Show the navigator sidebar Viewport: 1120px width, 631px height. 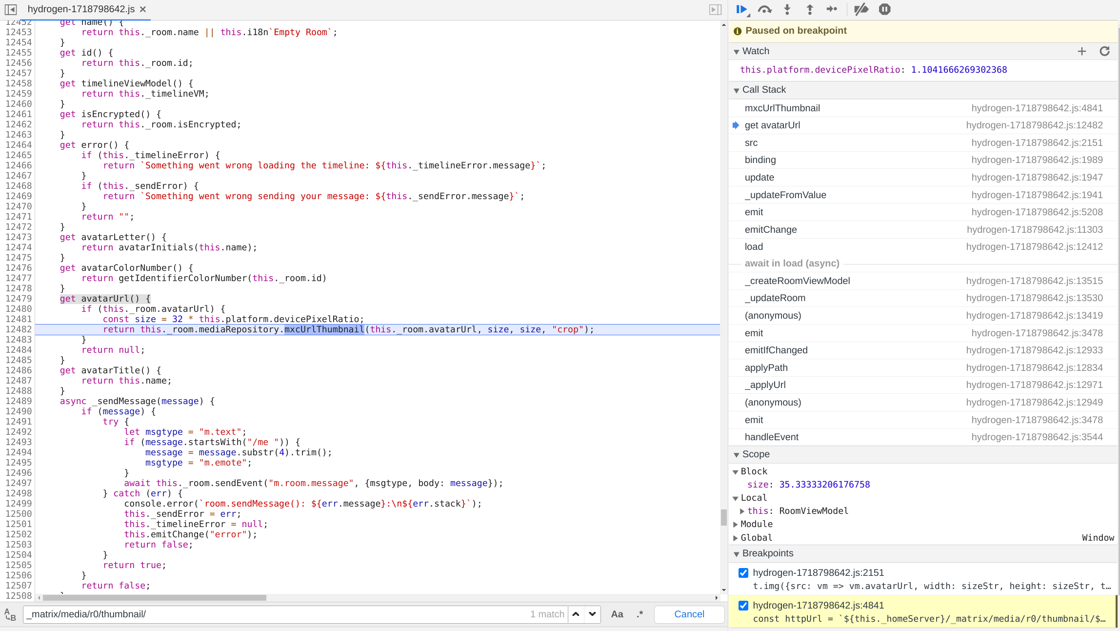point(10,9)
